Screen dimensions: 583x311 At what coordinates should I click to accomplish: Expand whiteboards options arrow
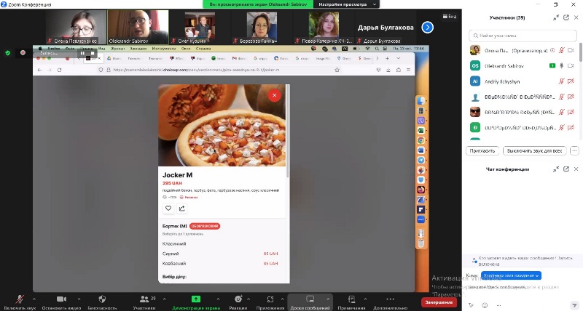click(328, 299)
